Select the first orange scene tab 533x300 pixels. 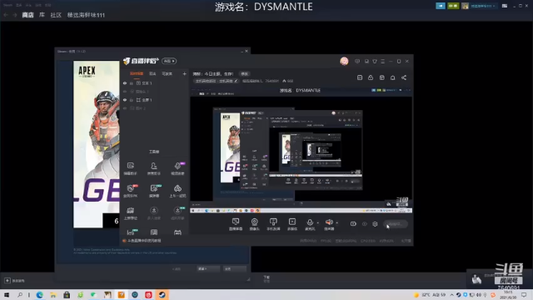(137, 73)
